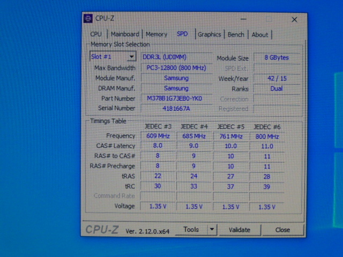Click the JEDEC #4 column header
The width and height of the screenshot is (343, 257).
194,127
